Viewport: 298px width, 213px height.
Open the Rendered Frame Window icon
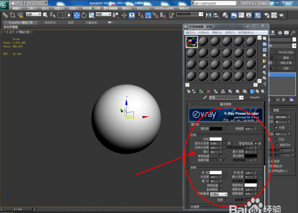coord(274,15)
